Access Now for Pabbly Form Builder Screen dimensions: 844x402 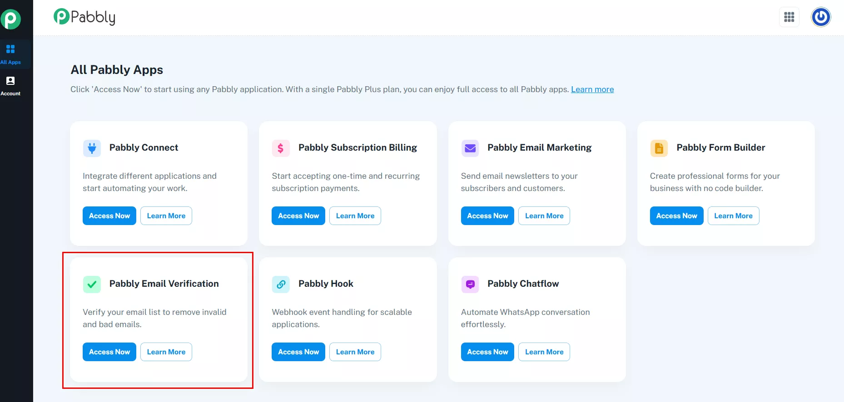point(676,216)
